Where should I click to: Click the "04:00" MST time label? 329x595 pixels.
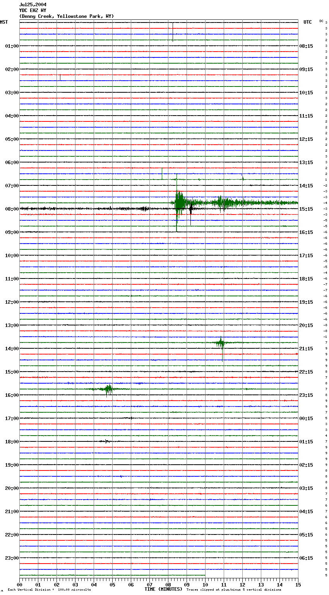(x=12, y=116)
